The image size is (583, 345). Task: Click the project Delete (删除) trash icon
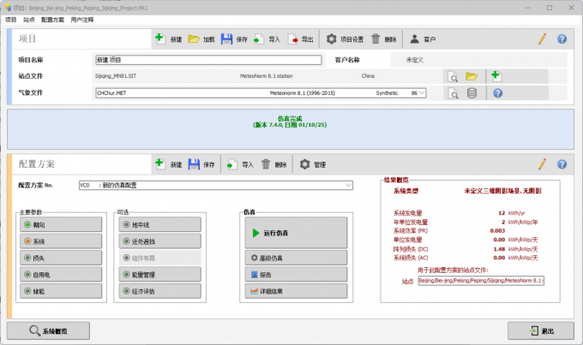[x=376, y=39]
